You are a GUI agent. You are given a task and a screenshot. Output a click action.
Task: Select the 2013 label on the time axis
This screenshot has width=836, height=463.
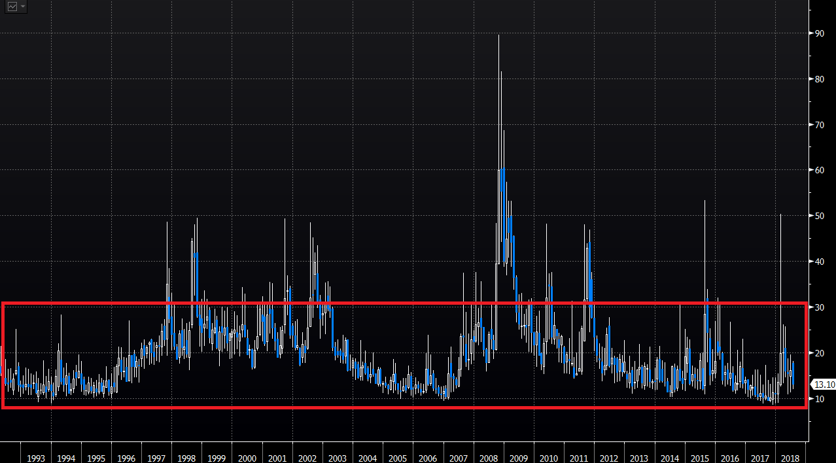pyautogui.click(x=639, y=459)
